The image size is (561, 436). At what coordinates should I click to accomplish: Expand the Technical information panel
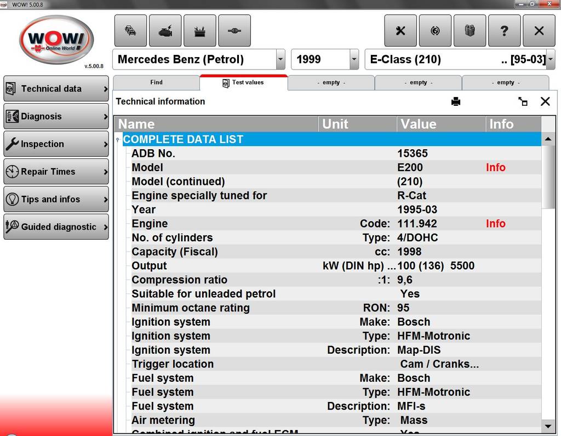(x=523, y=102)
